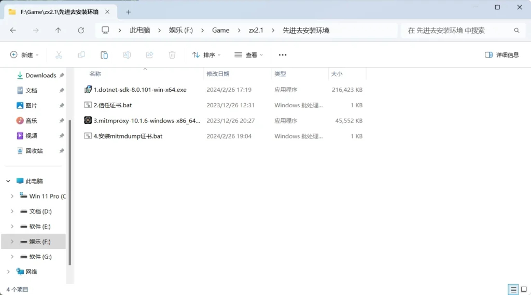Open a new tab with plus button
The width and height of the screenshot is (531, 295).
click(x=129, y=12)
